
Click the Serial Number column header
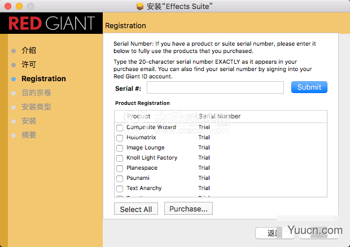[220, 116]
